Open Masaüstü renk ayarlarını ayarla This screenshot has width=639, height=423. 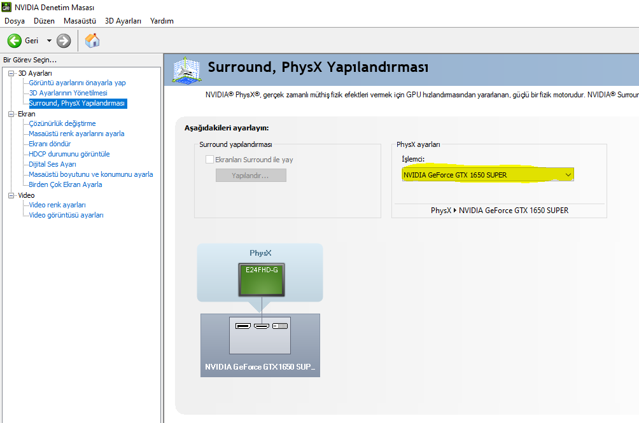(76, 134)
